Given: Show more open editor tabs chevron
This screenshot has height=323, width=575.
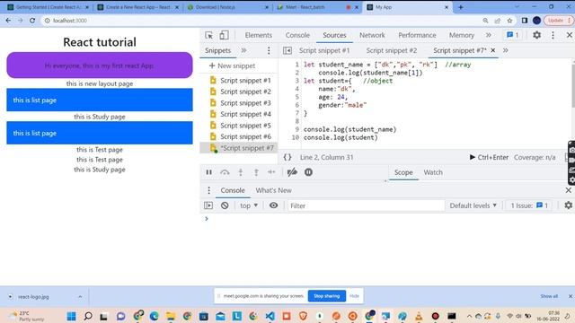Looking at the screenshot, I should click(x=505, y=50).
